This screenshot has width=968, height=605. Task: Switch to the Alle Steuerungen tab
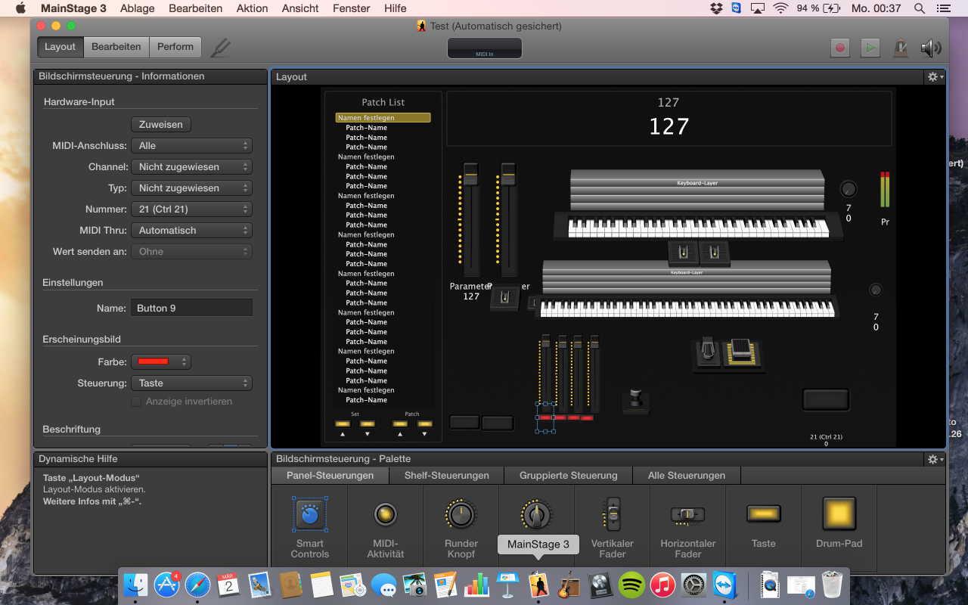(687, 476)
